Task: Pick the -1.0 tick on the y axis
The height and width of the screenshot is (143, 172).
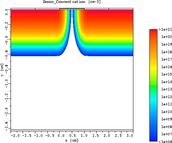Action: click(x=7, y=84)
